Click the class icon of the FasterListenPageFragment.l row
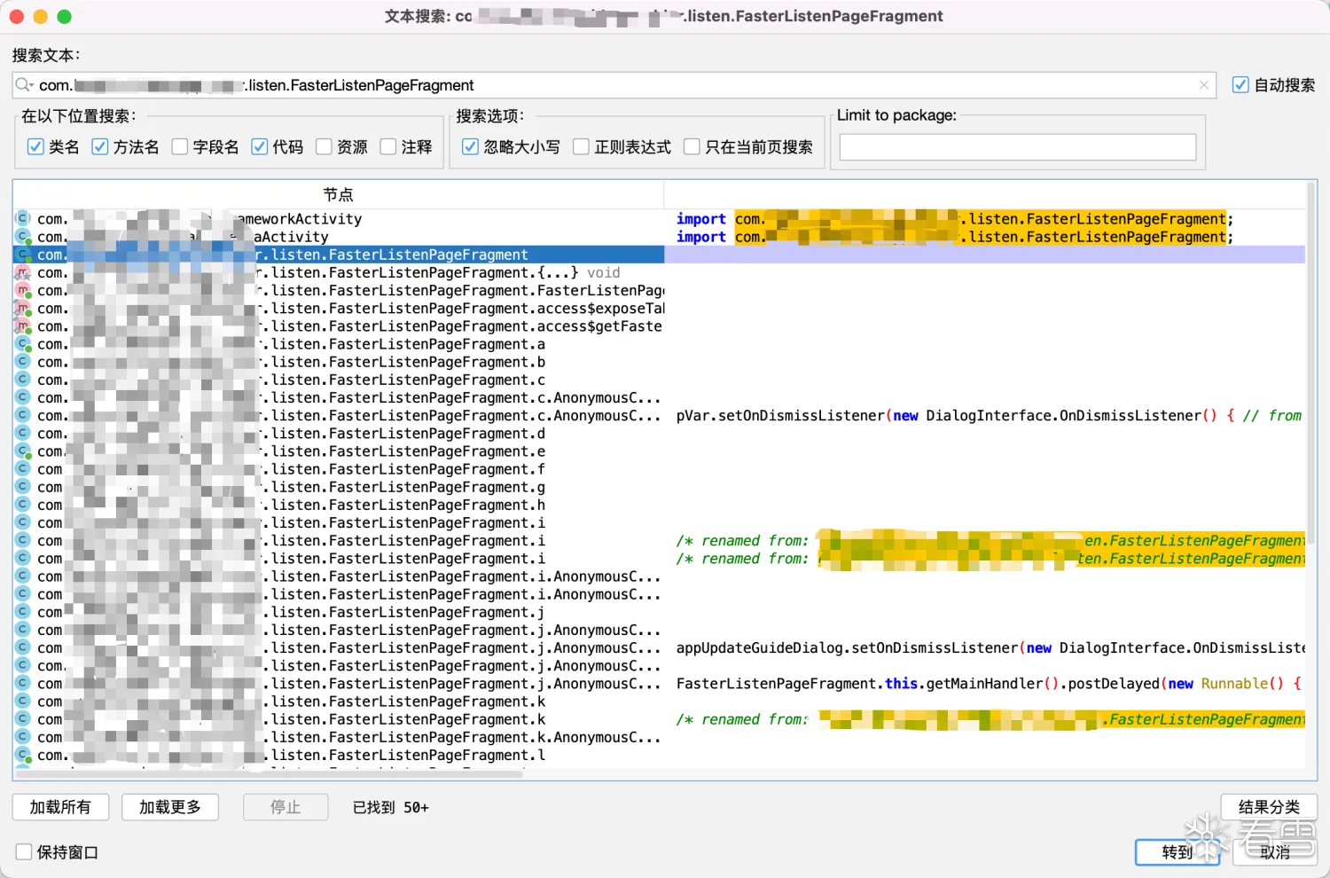The height and width of the screenshot is (878, 1330). point(23,755)
